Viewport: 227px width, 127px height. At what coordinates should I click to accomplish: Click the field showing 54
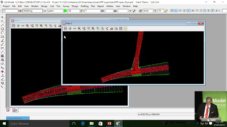point(74,11)
